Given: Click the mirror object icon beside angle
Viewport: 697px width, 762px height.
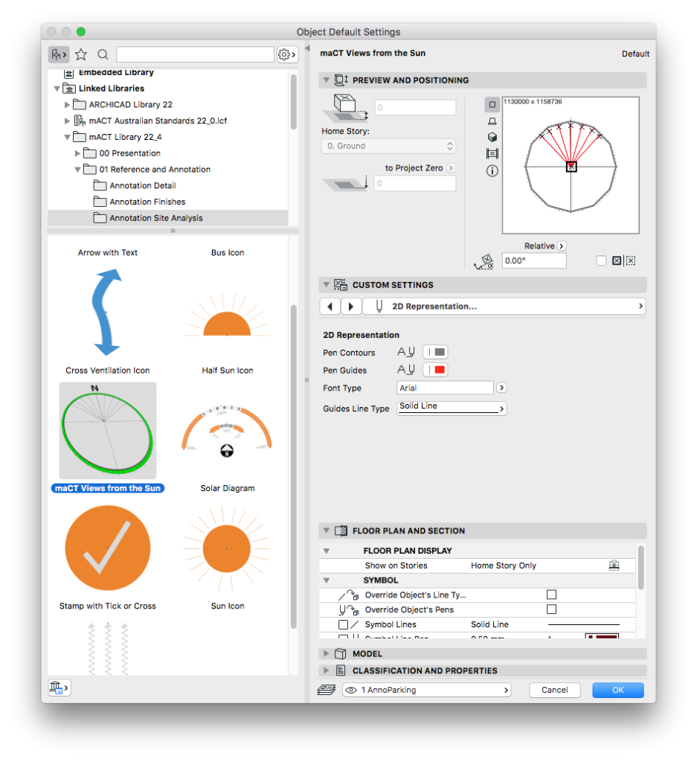Looking at the screenshot, I should tap(617, 261).
